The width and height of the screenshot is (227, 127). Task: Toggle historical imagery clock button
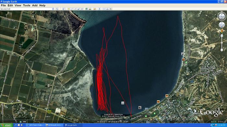87,9
